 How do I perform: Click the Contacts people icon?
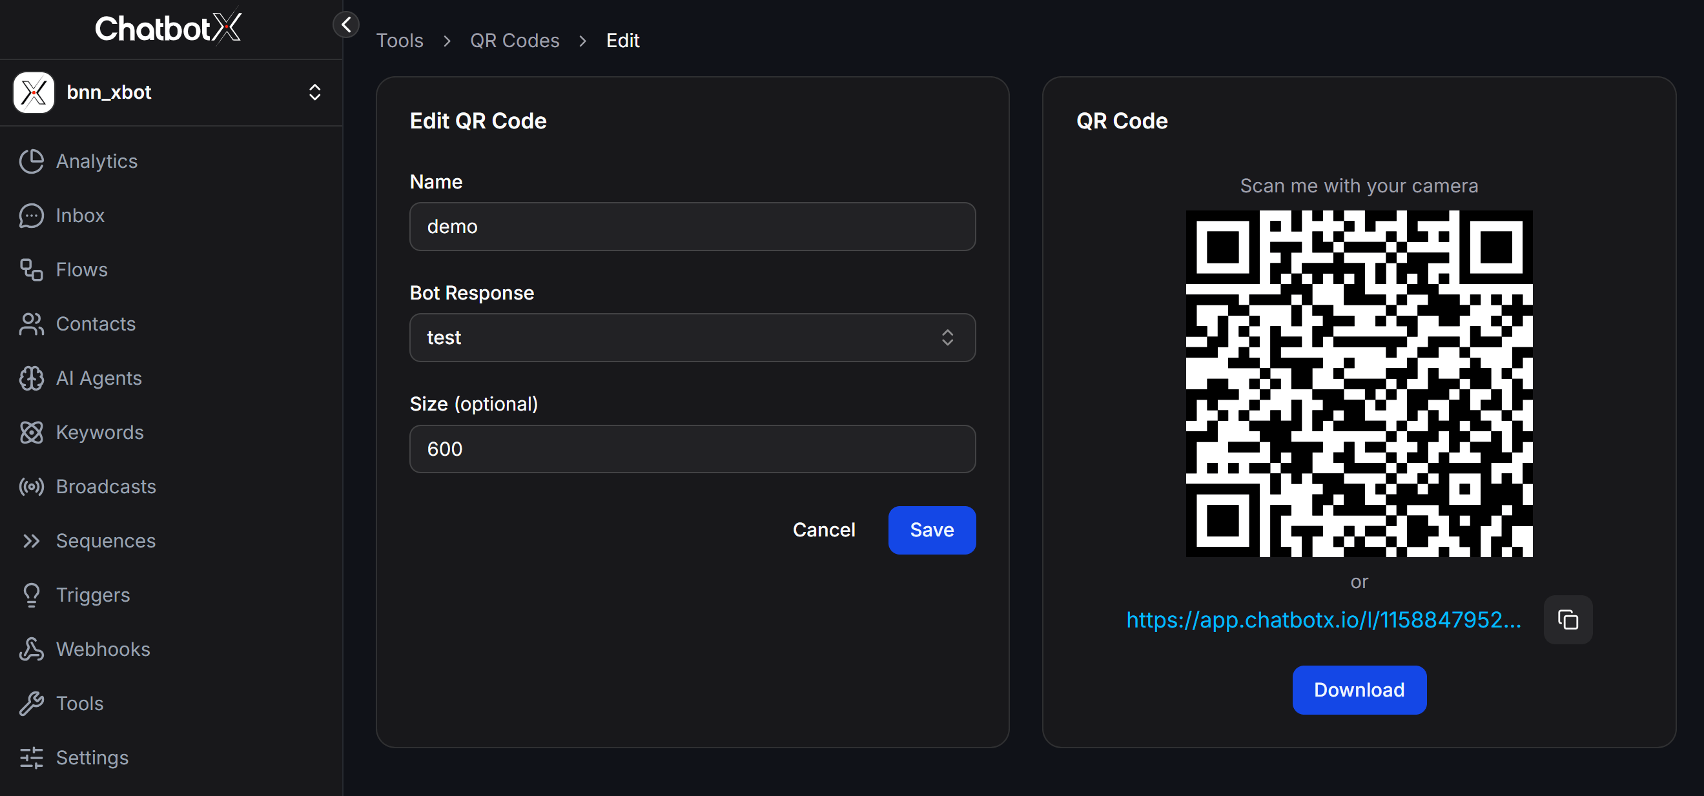[x=31, y=324]
